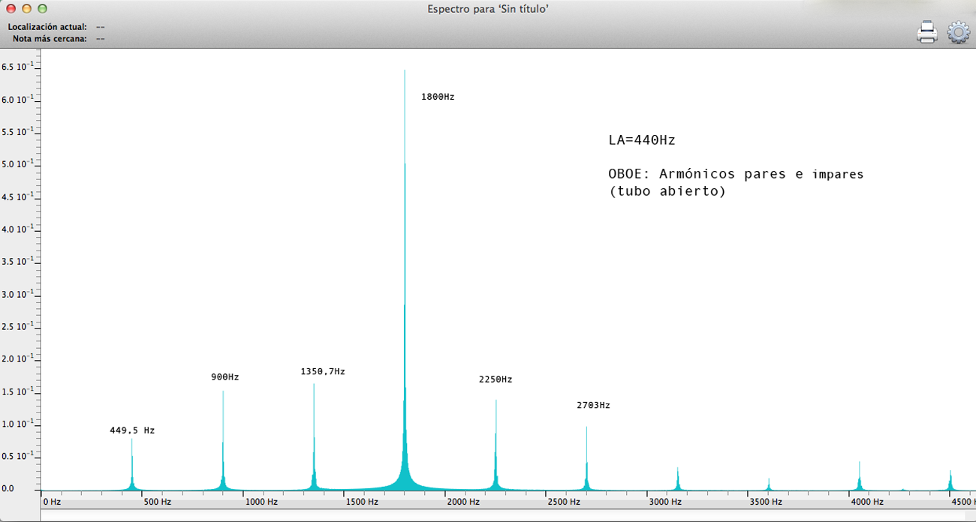976x522 pixels.
Task: Open the spectrum settings gear
Action: [958, 32]
